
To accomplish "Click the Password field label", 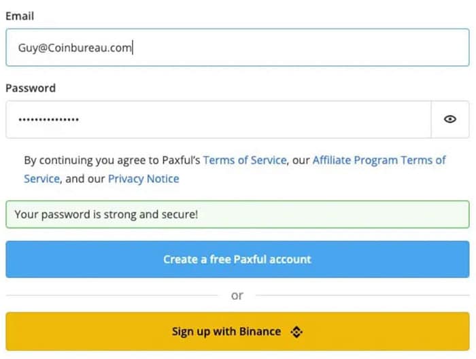I will pos(31,88).
